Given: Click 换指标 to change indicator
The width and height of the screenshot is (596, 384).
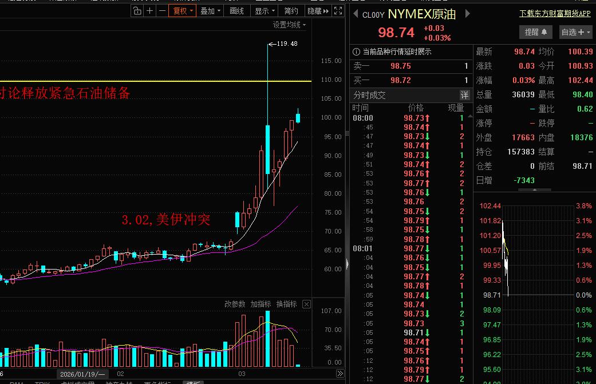Looking at the screenshot, I should [286, 304].
